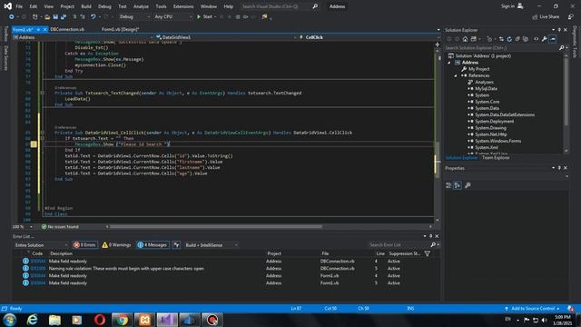581x327 pixels.
Task: Click the Save All toolbar icon
Action: click(64, 17)
